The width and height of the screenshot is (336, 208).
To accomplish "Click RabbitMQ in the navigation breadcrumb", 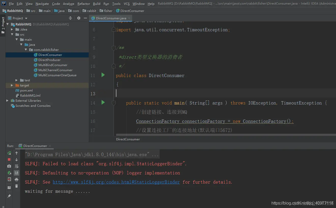I will click(x=12, y=11).
